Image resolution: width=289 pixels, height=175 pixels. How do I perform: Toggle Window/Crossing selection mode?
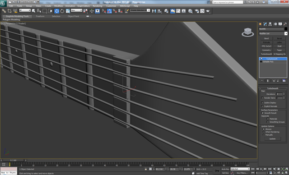(x=50, y=11)
